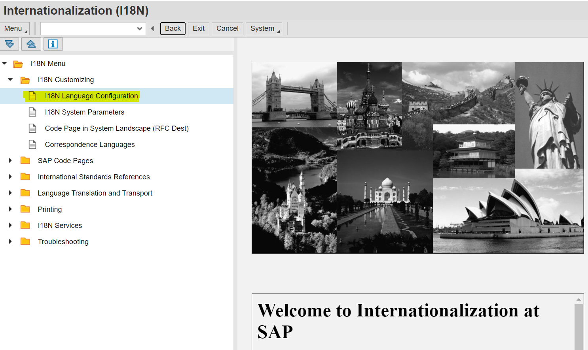This screenshot has height=350, width=588.
Task: Click the Expand All icon
Action: (x=9, y=44)
